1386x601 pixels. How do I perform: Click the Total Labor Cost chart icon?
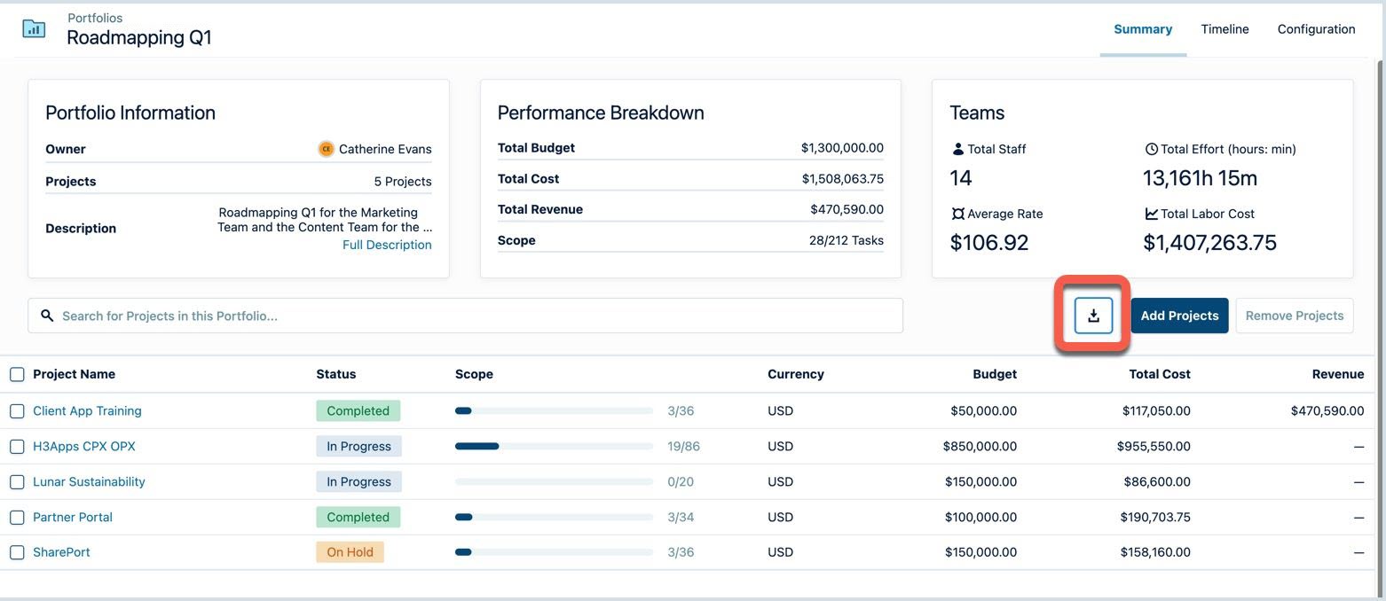(x=1151, y=214)
